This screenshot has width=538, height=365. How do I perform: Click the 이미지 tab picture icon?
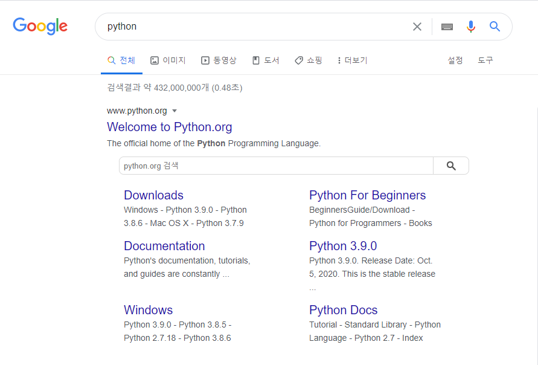155,60
